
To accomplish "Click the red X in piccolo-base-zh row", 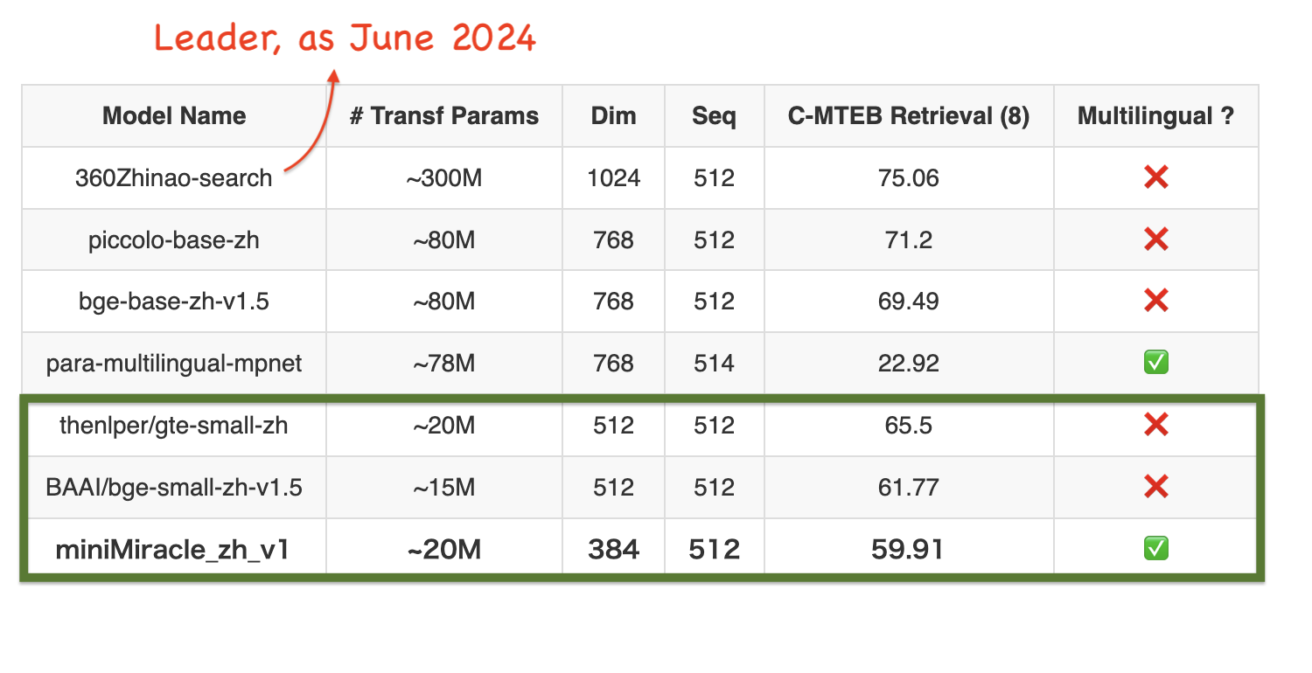I will [1155, 239].
